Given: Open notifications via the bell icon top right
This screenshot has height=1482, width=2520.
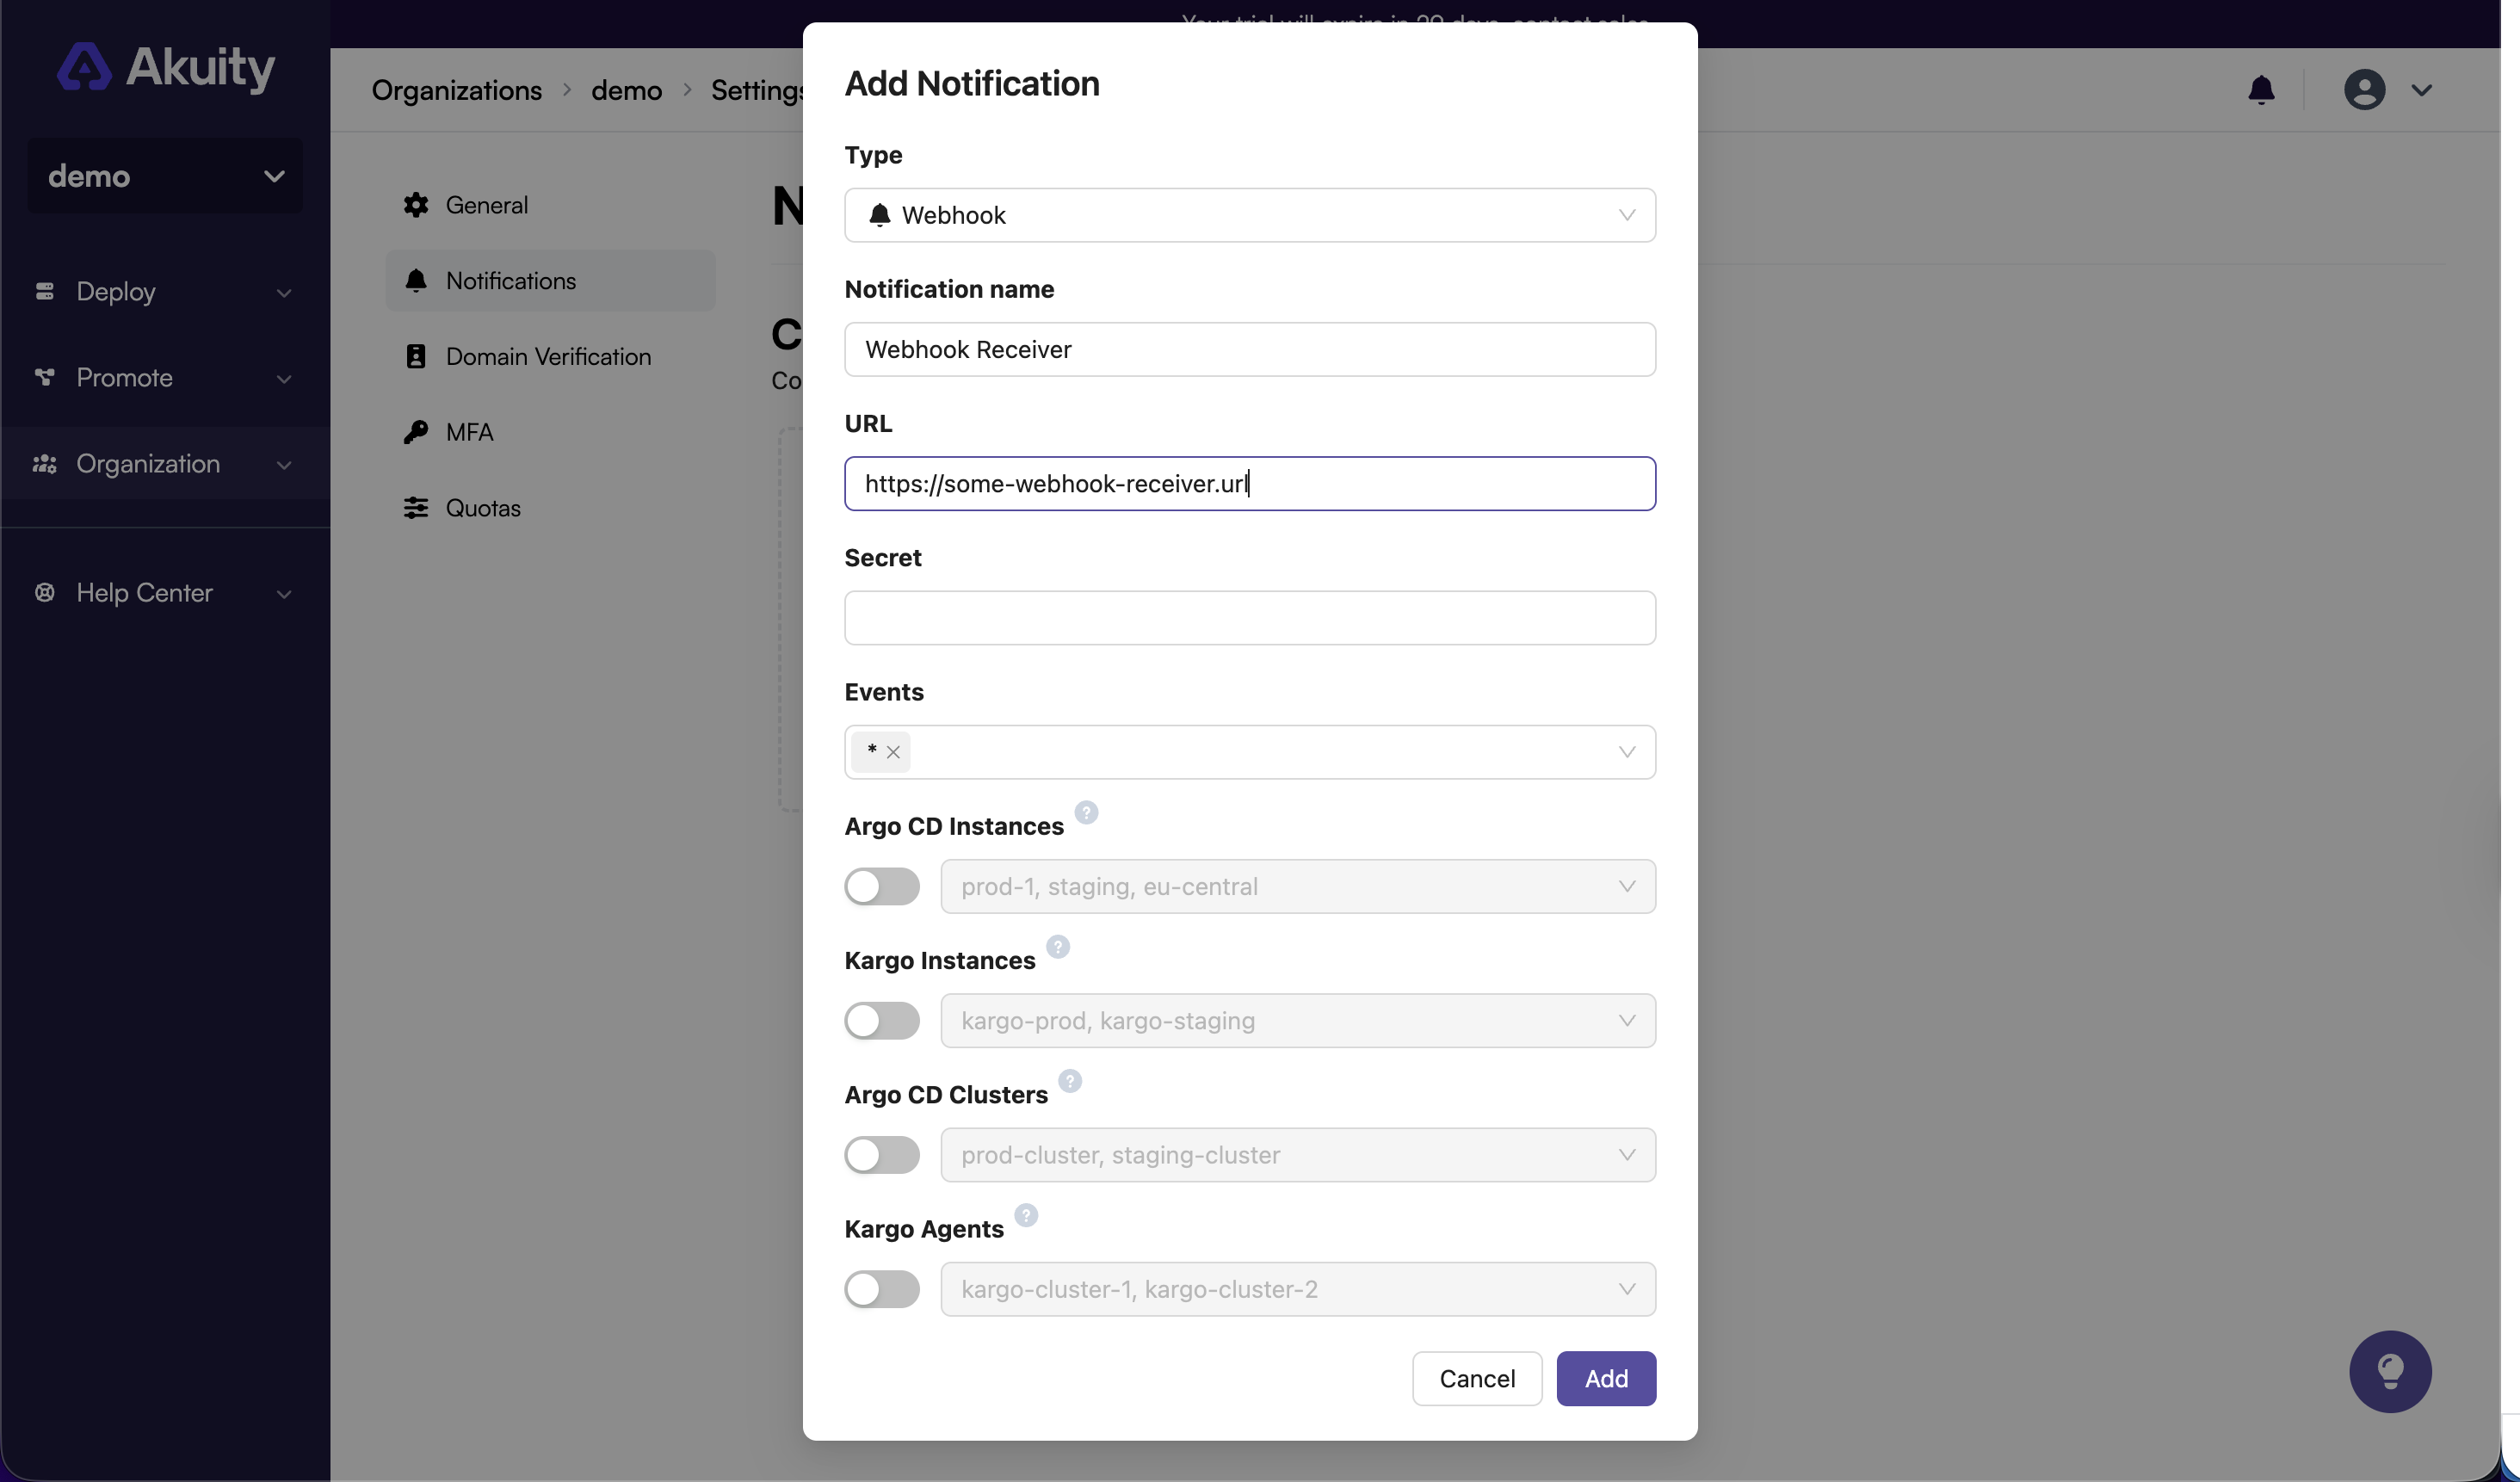Looking at the screenshot, I should (2261, 90).
